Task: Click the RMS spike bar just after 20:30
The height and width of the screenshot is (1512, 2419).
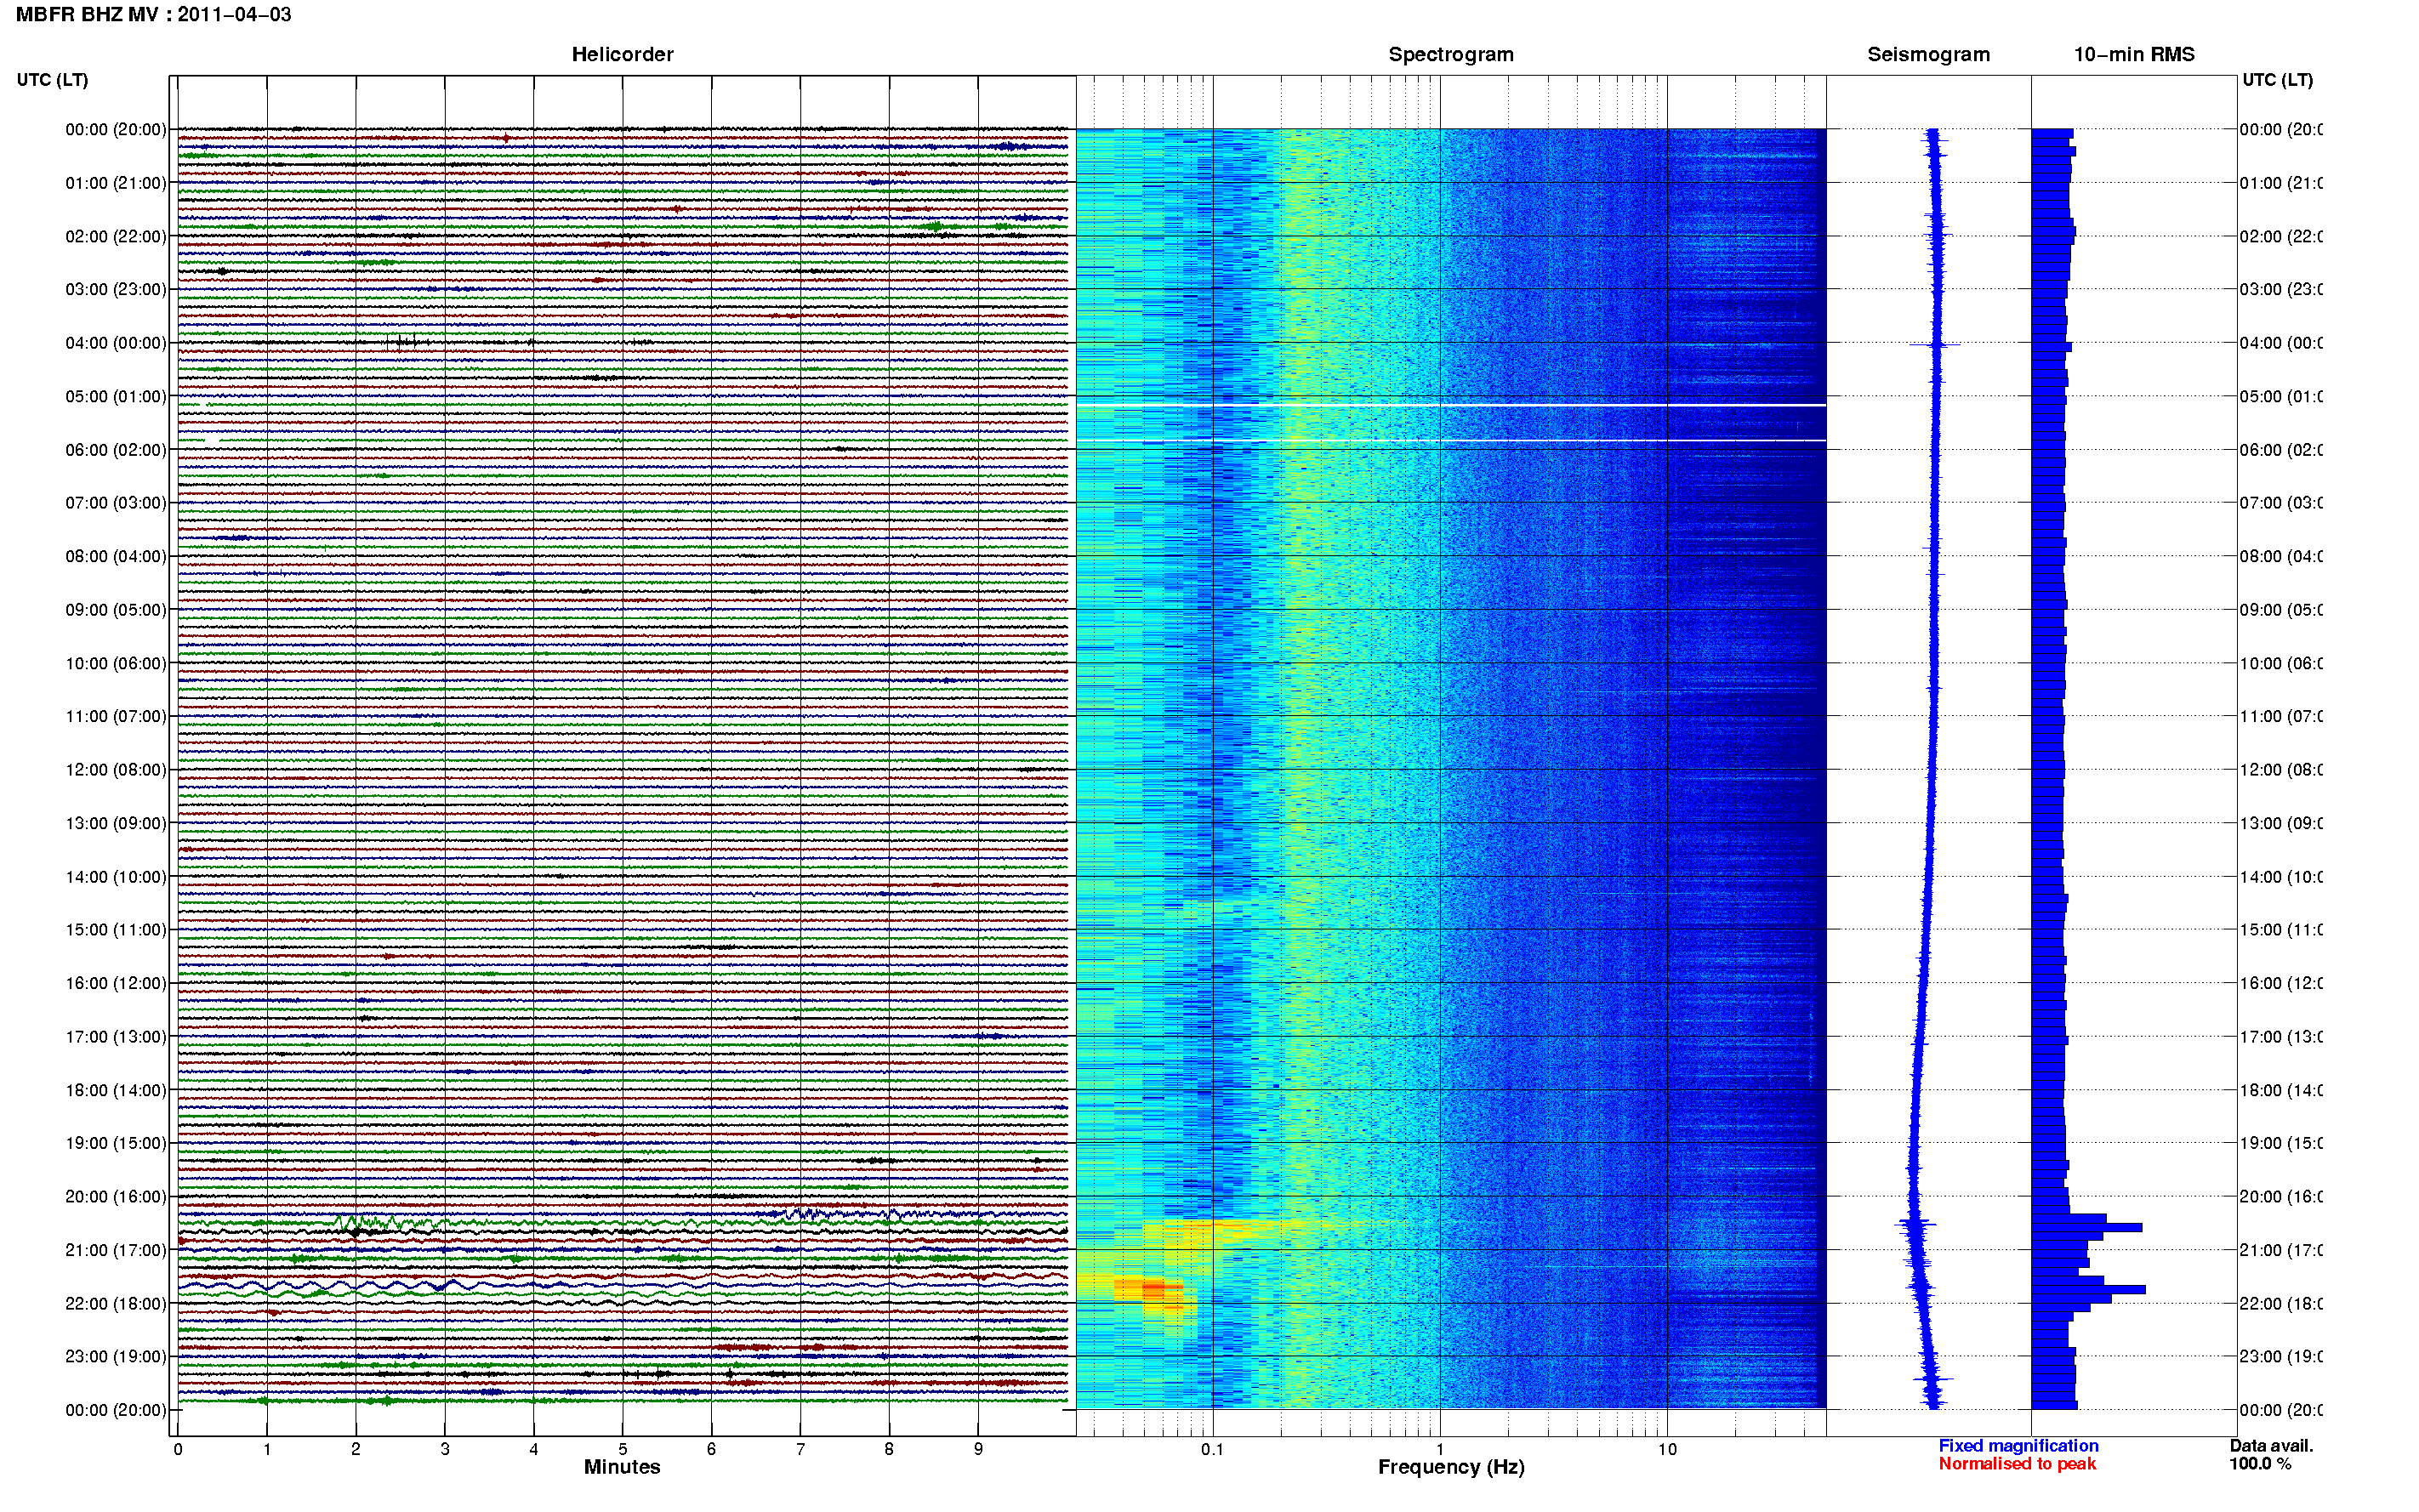Action: tap(2087, 1227)
